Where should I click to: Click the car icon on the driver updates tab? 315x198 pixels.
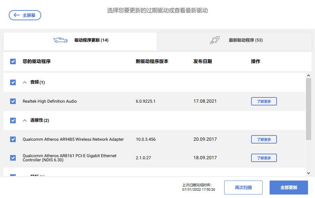click(x=60, y=40)
